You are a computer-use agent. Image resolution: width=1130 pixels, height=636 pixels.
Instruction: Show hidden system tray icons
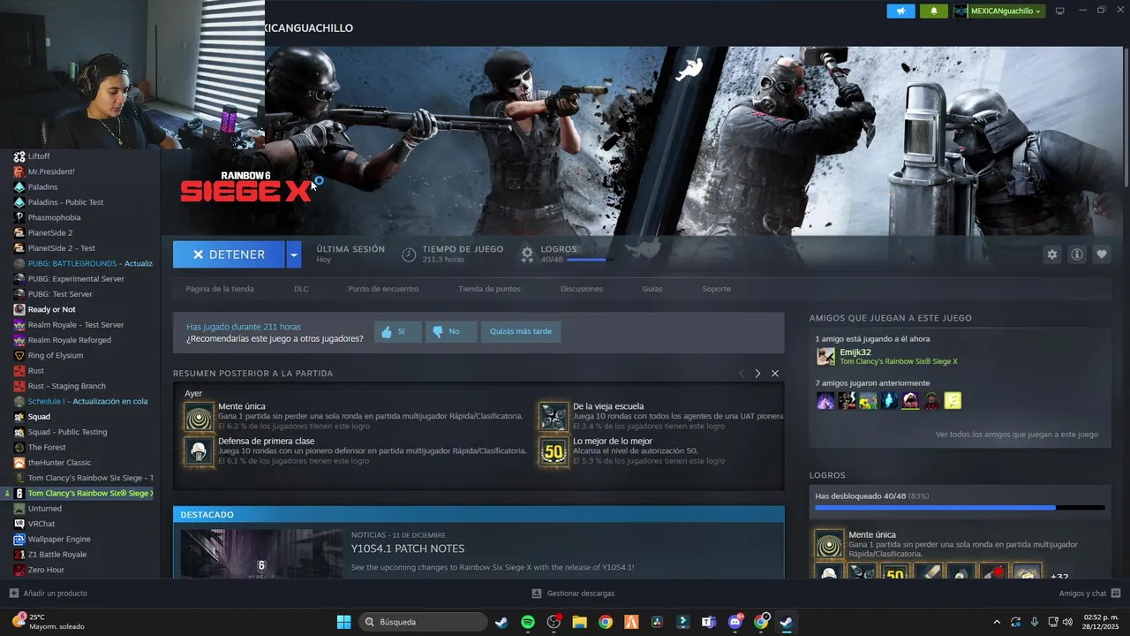tap(997, 622)
